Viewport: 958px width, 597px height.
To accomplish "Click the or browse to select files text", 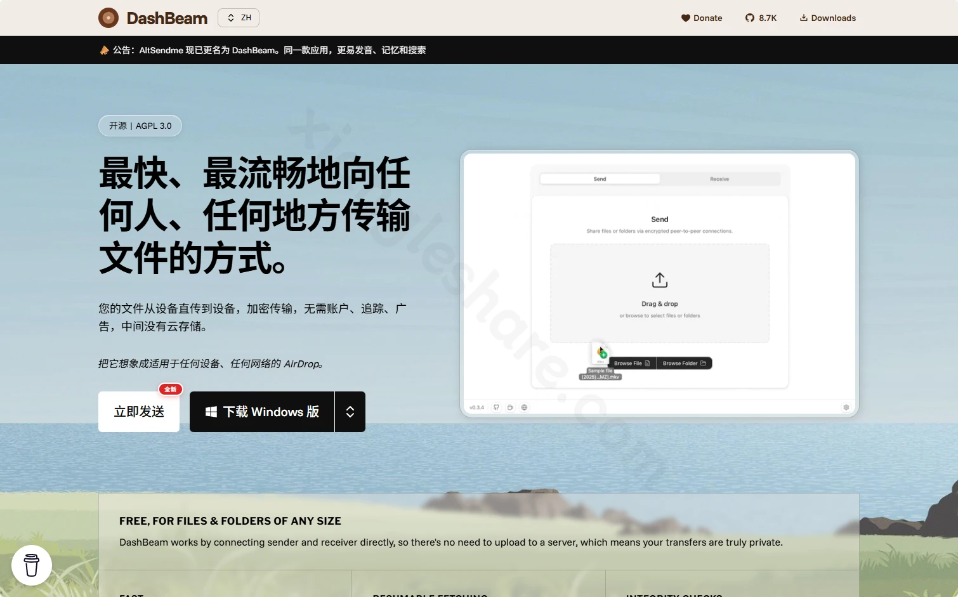I will 660,315.
